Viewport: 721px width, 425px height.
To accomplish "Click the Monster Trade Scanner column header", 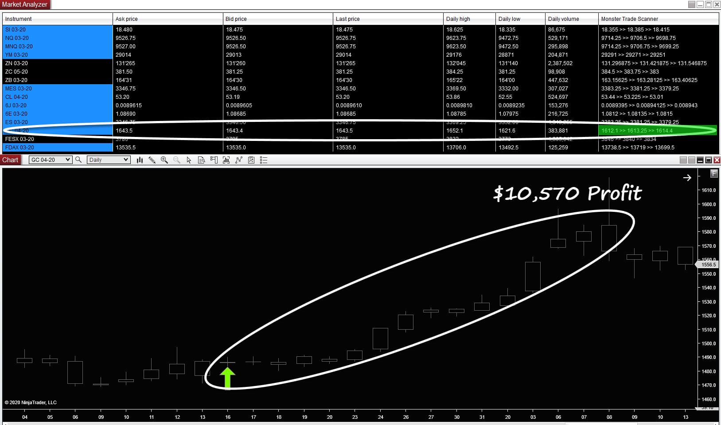I will [659, 19].
